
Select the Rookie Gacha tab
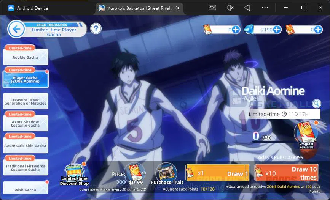pos(26,57)
